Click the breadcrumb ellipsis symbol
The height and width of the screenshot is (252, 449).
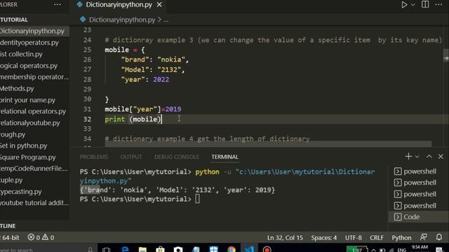(x=166, y=20)
